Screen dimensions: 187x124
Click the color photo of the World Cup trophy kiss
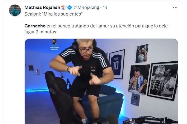(139, 80)
